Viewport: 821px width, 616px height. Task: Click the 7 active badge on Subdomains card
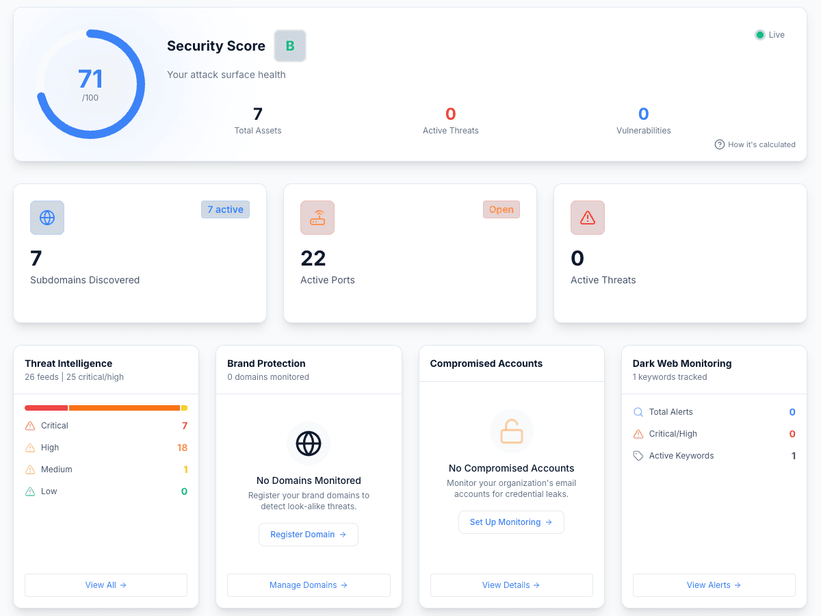point(225,209)
